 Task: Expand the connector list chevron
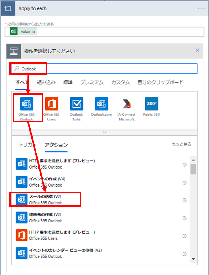click(x=104, y=133)
